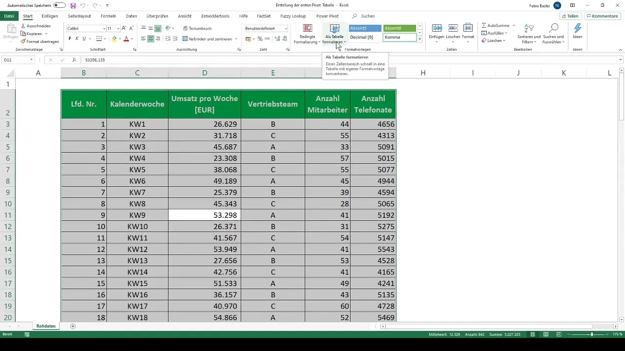Add a decimal place icon
Viewport: 625px width, 351px height.
pos(276,39)
